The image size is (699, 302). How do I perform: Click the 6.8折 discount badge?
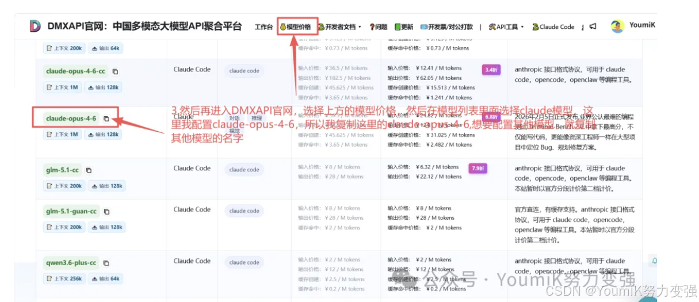(491, 117)
